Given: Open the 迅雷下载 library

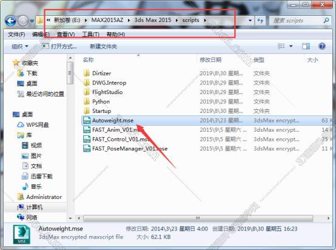Looking at the screenshot, I should point(42,176).
